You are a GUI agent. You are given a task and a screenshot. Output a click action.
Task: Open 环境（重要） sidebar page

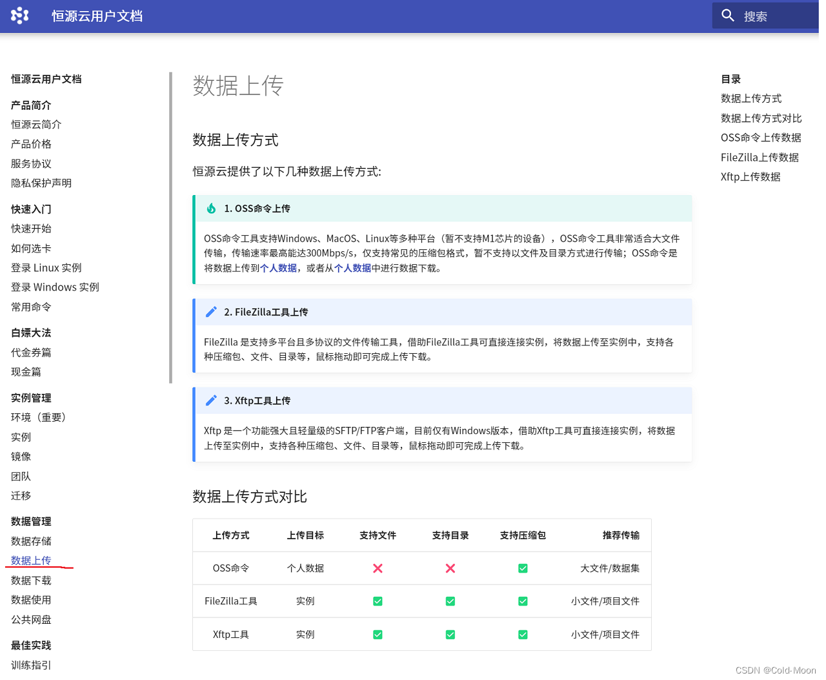point(39,418)
